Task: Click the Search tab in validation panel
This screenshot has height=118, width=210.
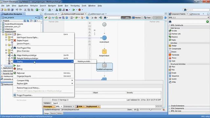Action: 55,103
